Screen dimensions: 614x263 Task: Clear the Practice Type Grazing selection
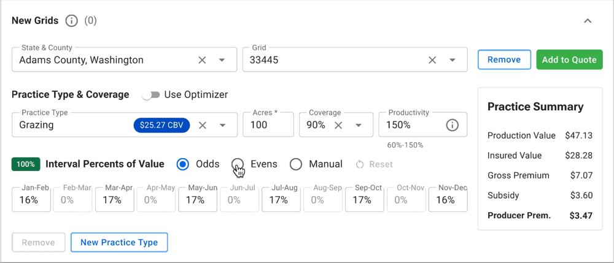point(203,125)
